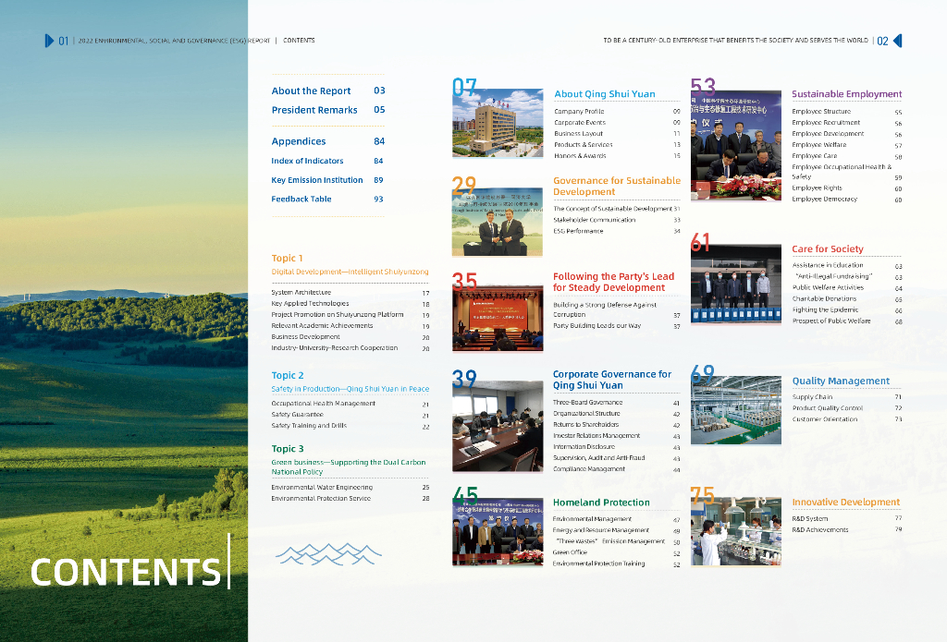Jump to the Appendices section
The image size is (947, 642).
click(299, 141)
